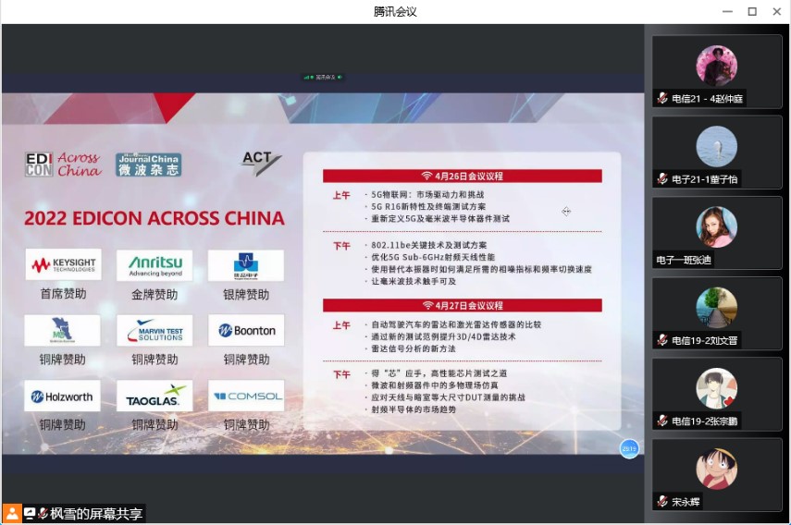Click the 腾讯会议 window title
Image resolution: width=791 pixels, height=525 pixels.
(x=395, y=11)
